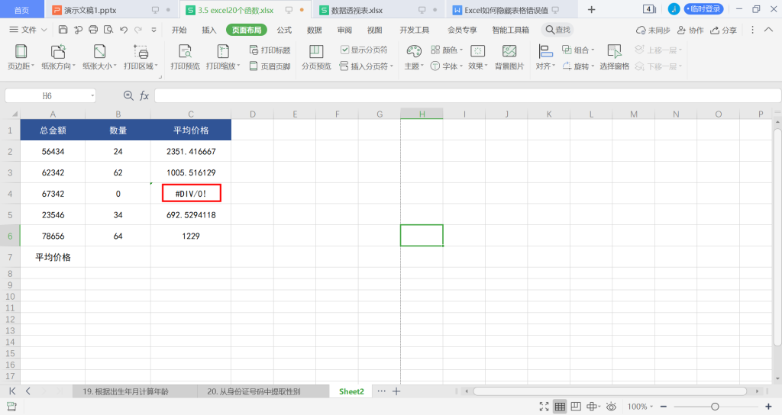Expand quick access toolbar customize arrow

click(x=153, y=30)
